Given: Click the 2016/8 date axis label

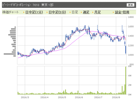Looking at the screenshot, I should point(116,97).
